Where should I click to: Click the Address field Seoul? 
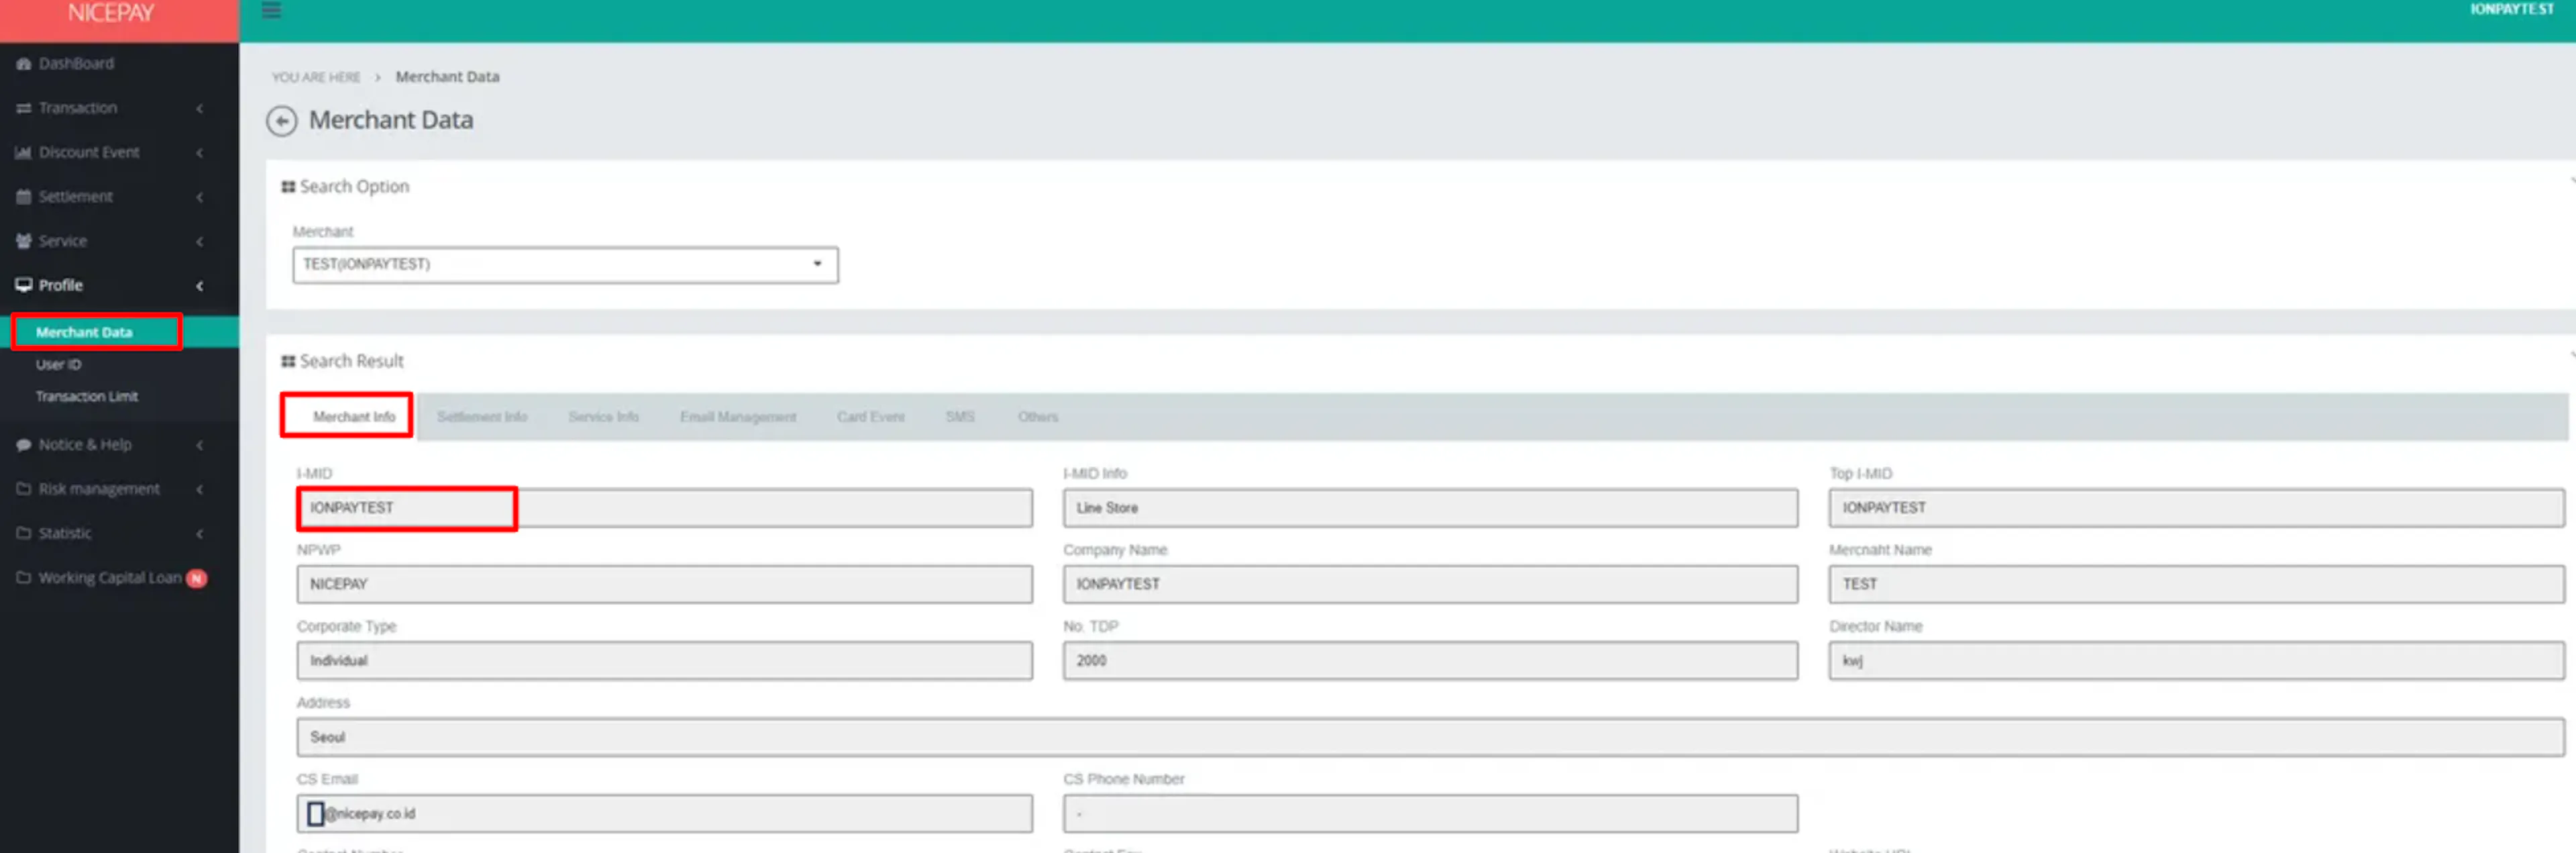point(1430,737)
